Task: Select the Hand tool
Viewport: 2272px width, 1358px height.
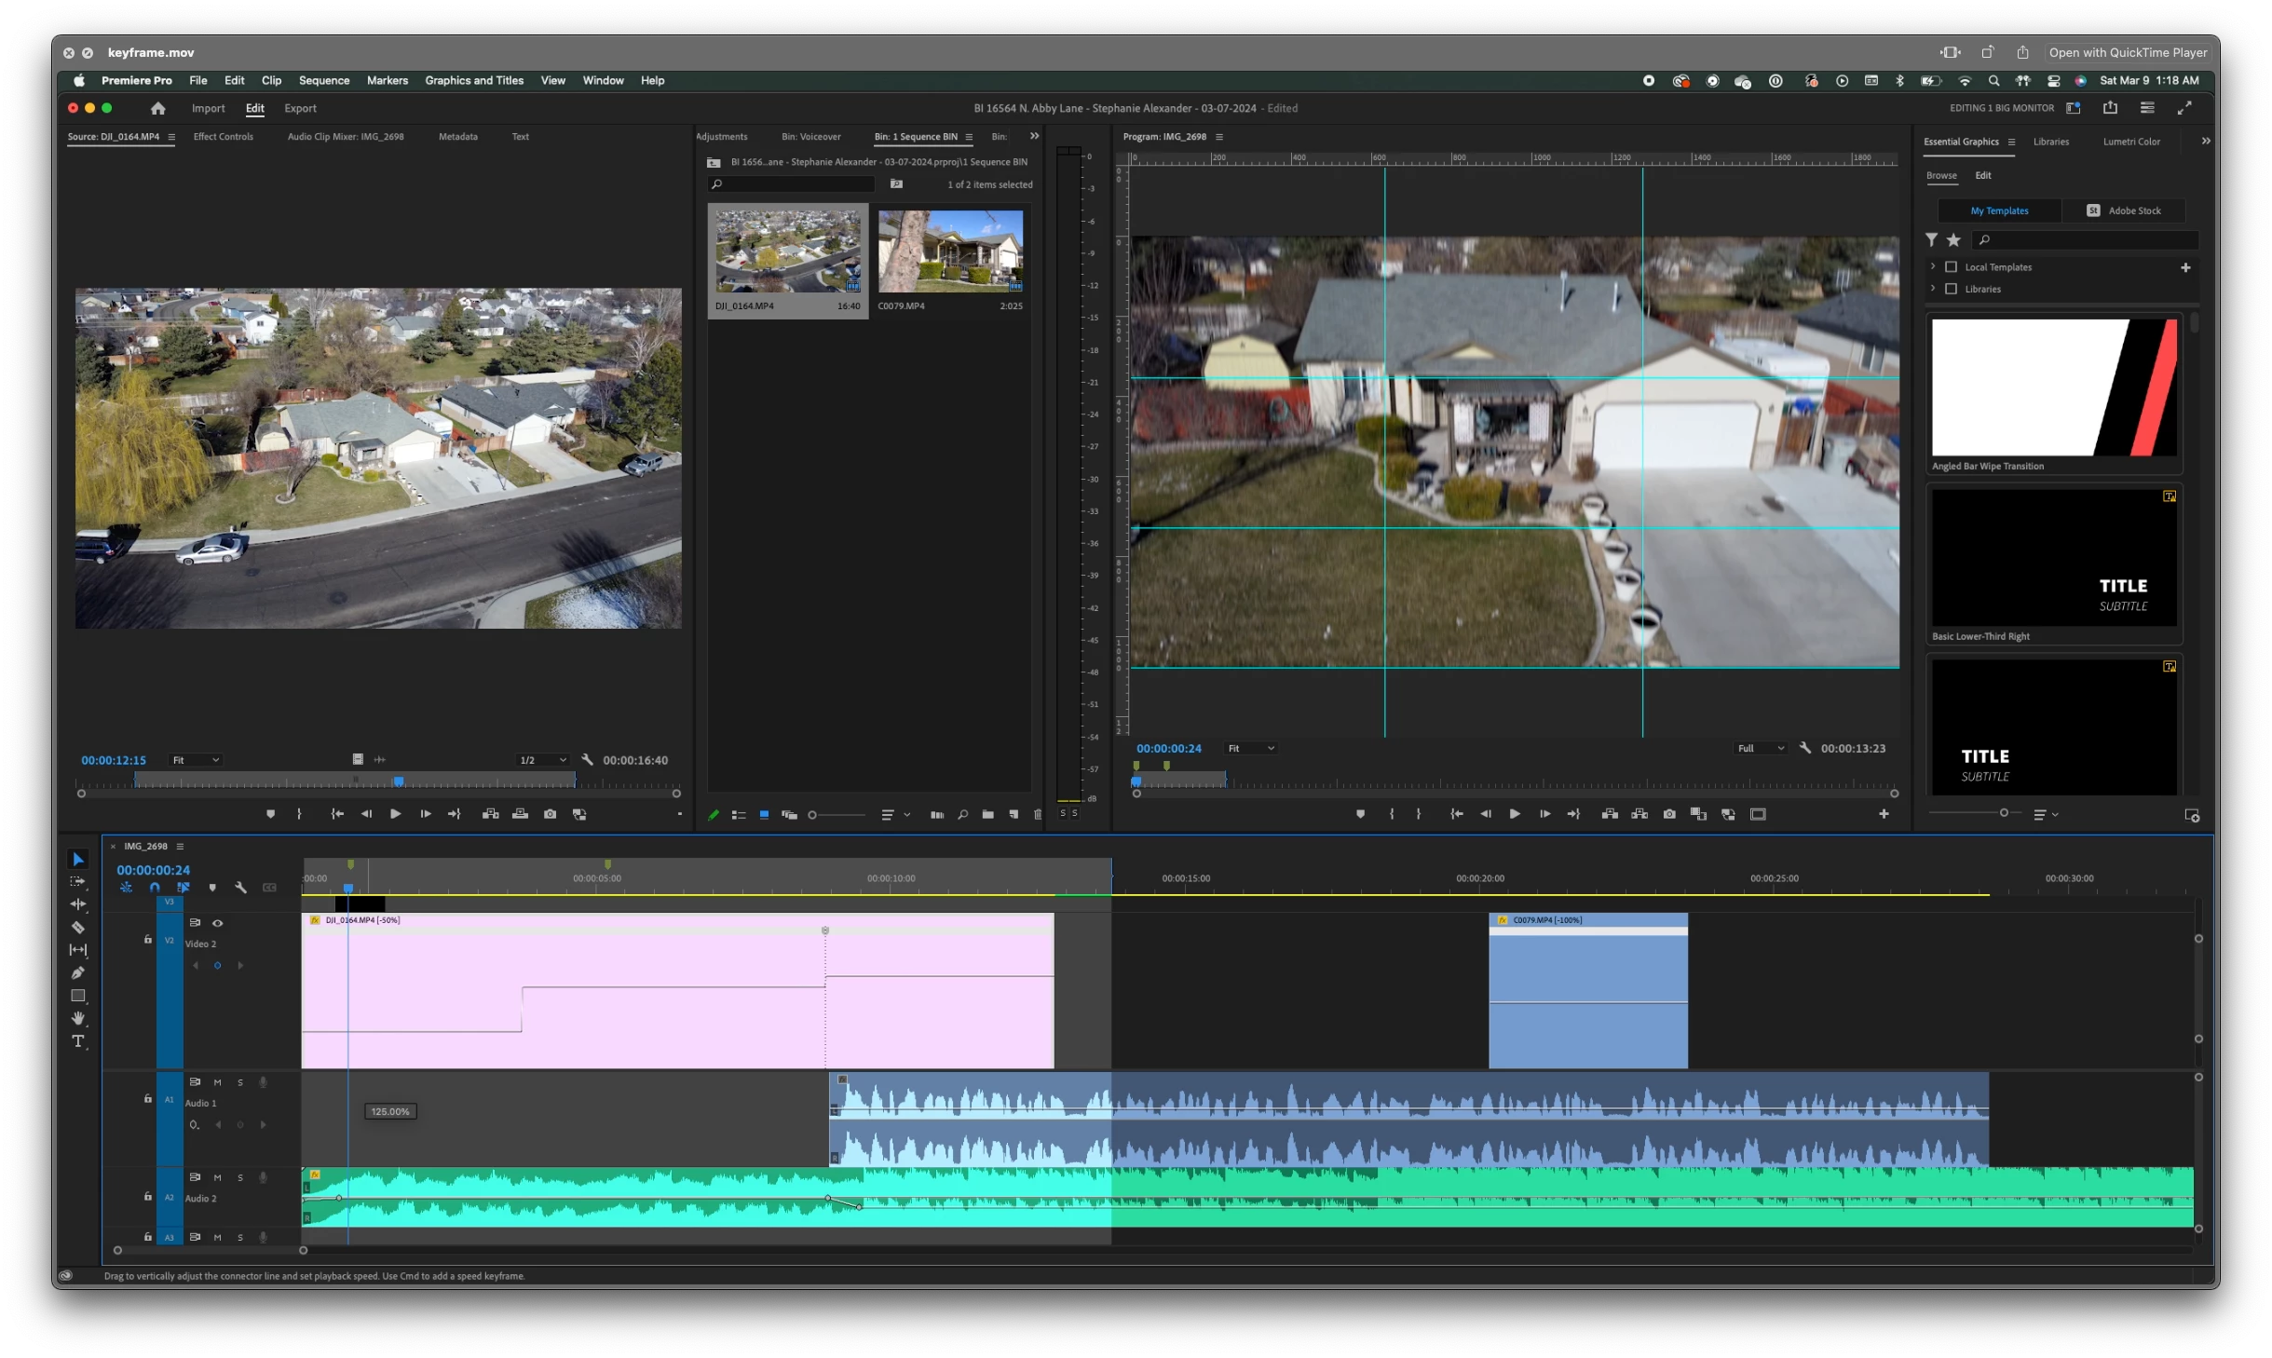Action: coord(78,1018)
